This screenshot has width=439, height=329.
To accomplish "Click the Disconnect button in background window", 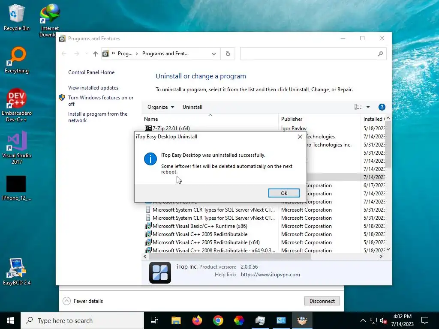I will click(x=322, y=301).
